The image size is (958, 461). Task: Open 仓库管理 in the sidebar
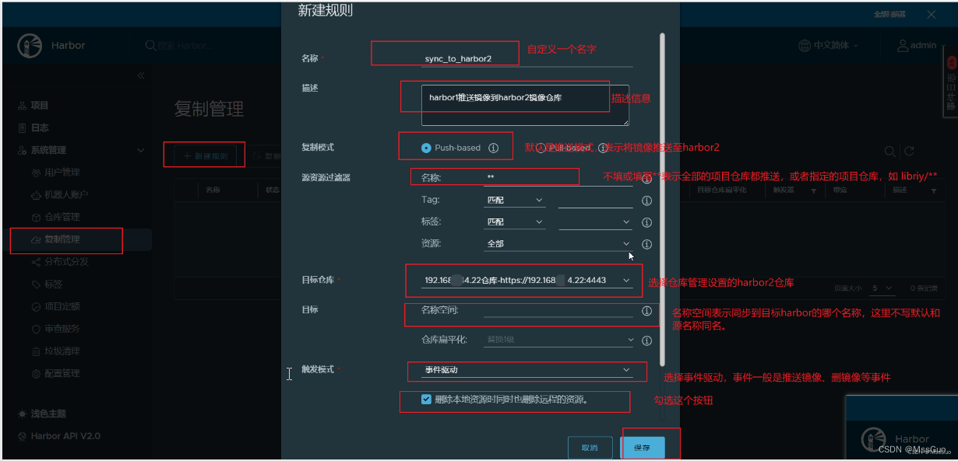62,217
